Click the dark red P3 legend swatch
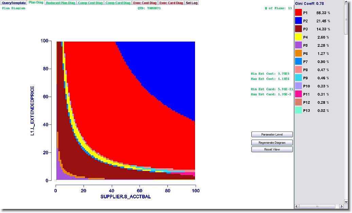Screen dimensions: 352x213 tap(298, 29)
